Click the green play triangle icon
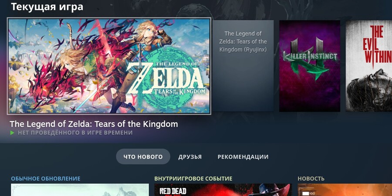The width and height of the screenshot is (392, 196). point(12,133)
